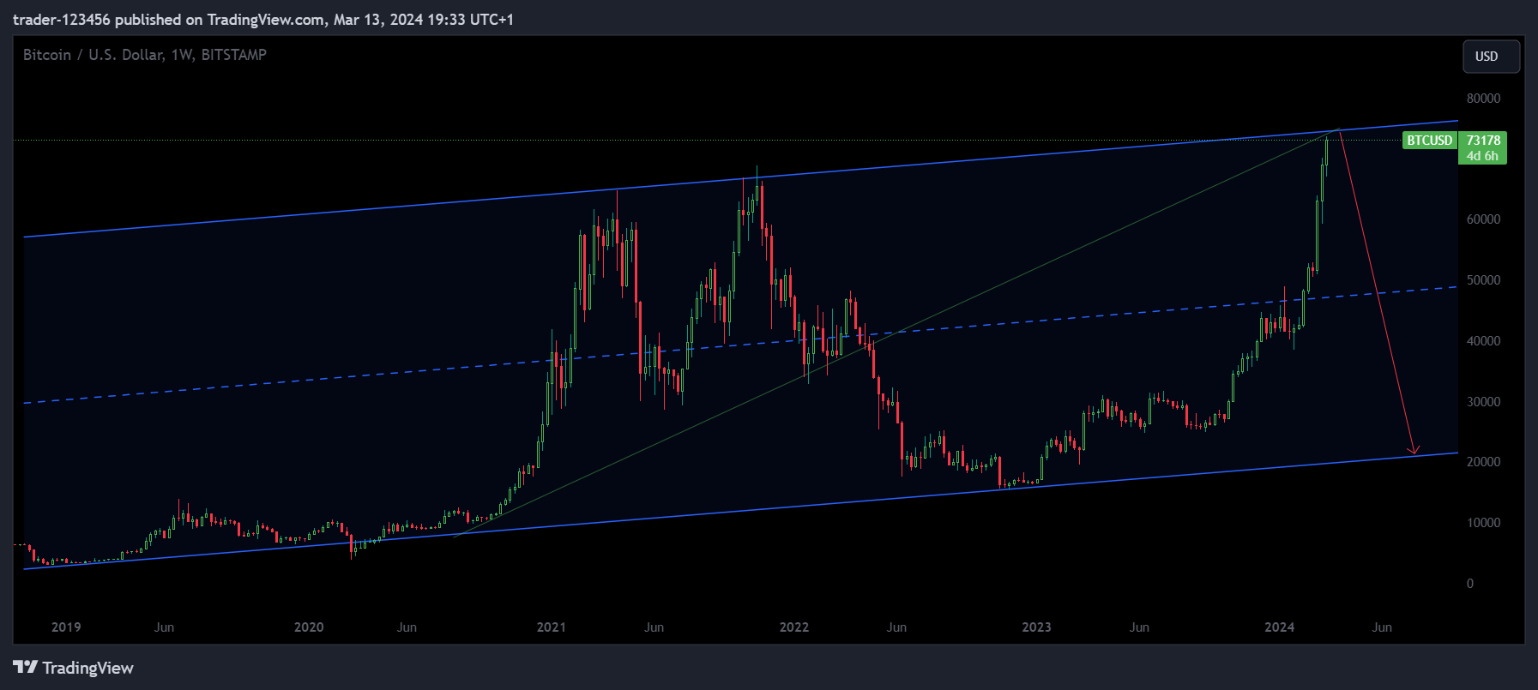Click the 2021 time axis label
The height and width of the screenshot is (690, 1538).
552,627
